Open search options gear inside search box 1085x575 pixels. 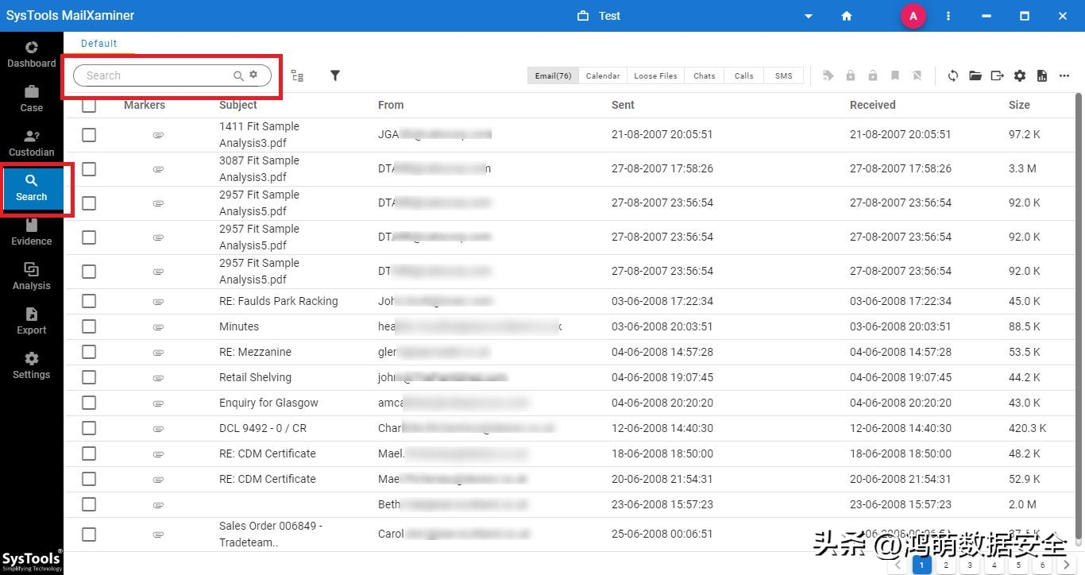click(x=253, y=75)
